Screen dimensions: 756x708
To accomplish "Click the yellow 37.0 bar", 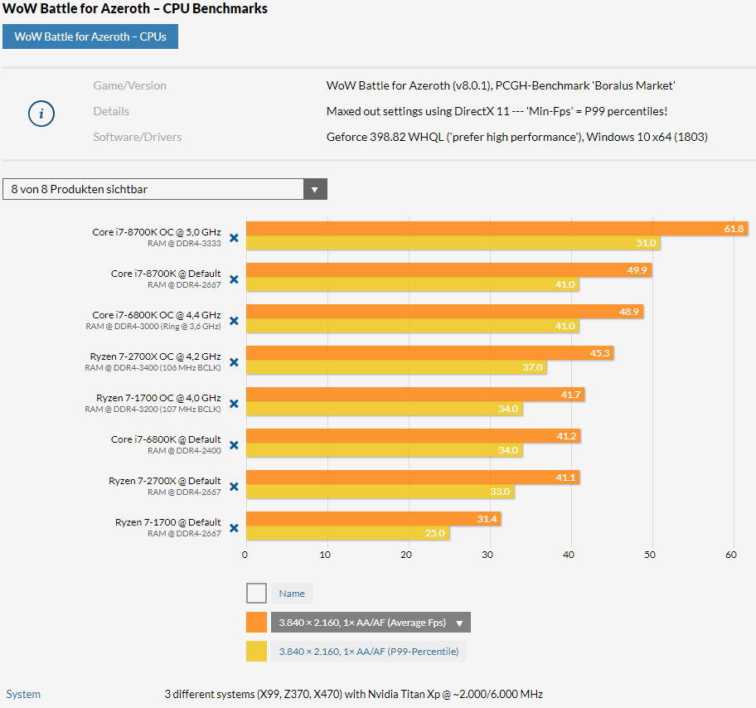I will 396,367.
